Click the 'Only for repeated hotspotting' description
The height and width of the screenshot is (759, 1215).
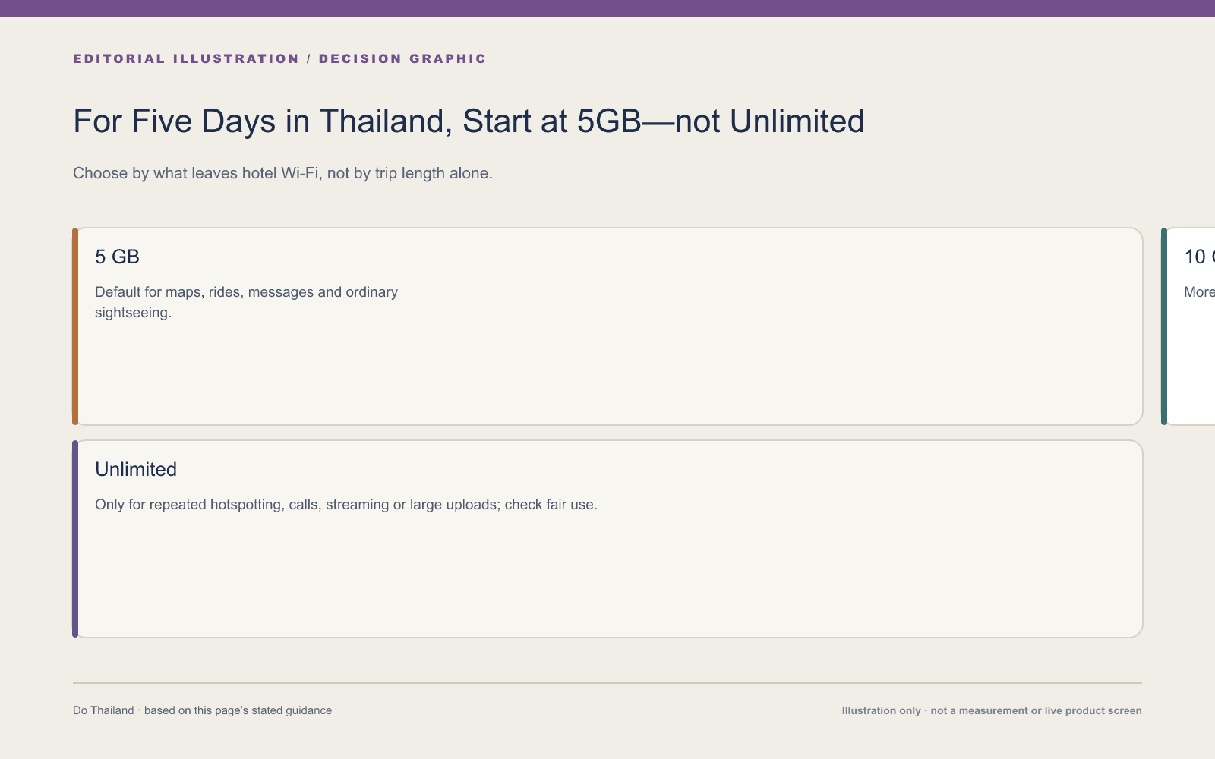click(x=346, y=505)
